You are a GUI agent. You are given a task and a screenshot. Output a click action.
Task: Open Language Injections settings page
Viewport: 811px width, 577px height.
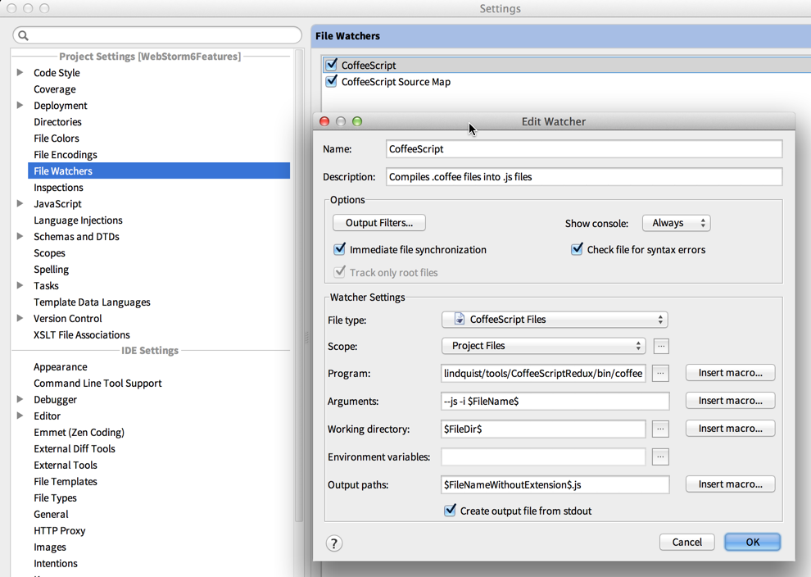tap(78, 220)
